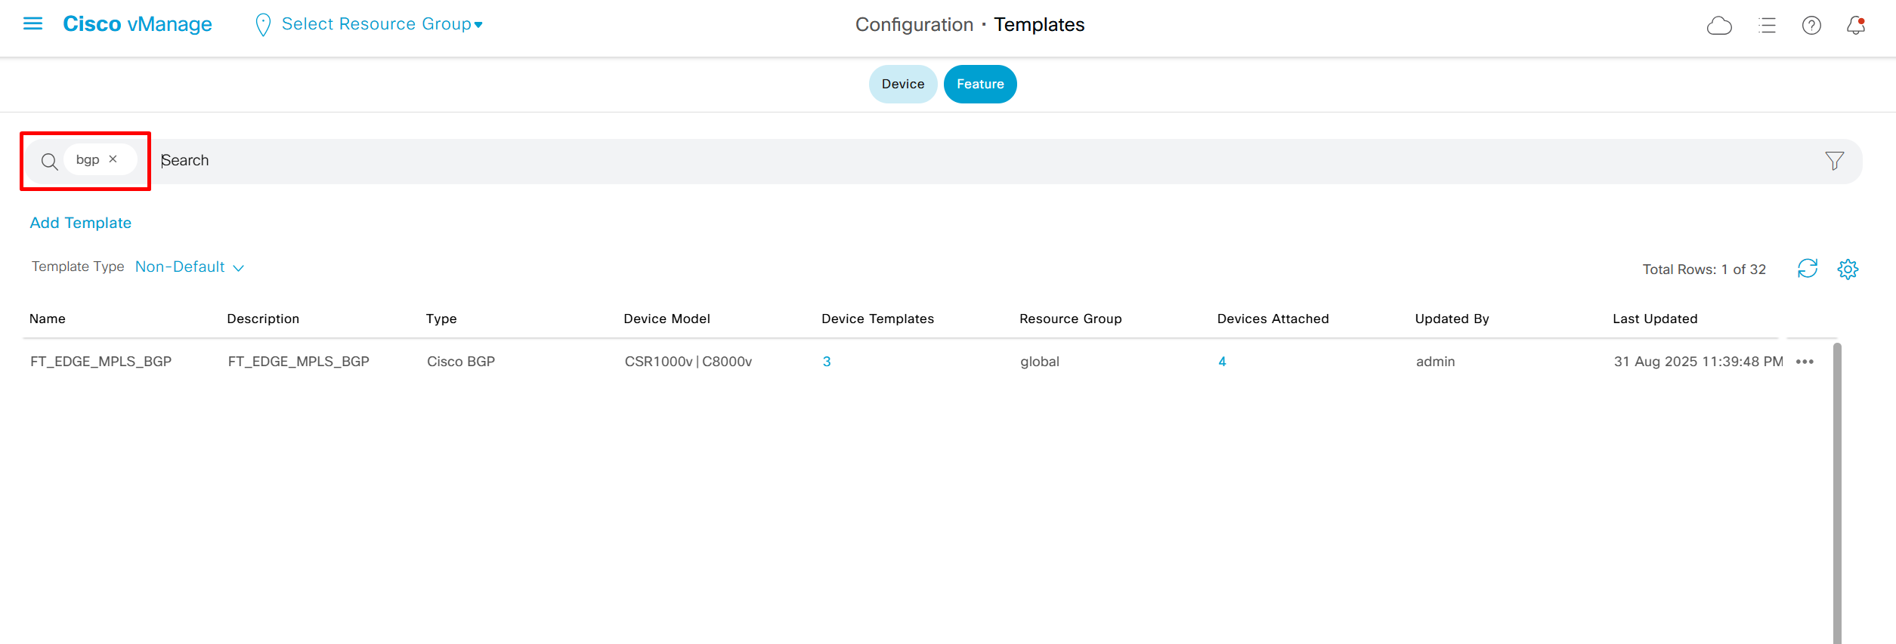Remove the bgp search tag
The image size is (1896, 644).
[x=113, y=159]
